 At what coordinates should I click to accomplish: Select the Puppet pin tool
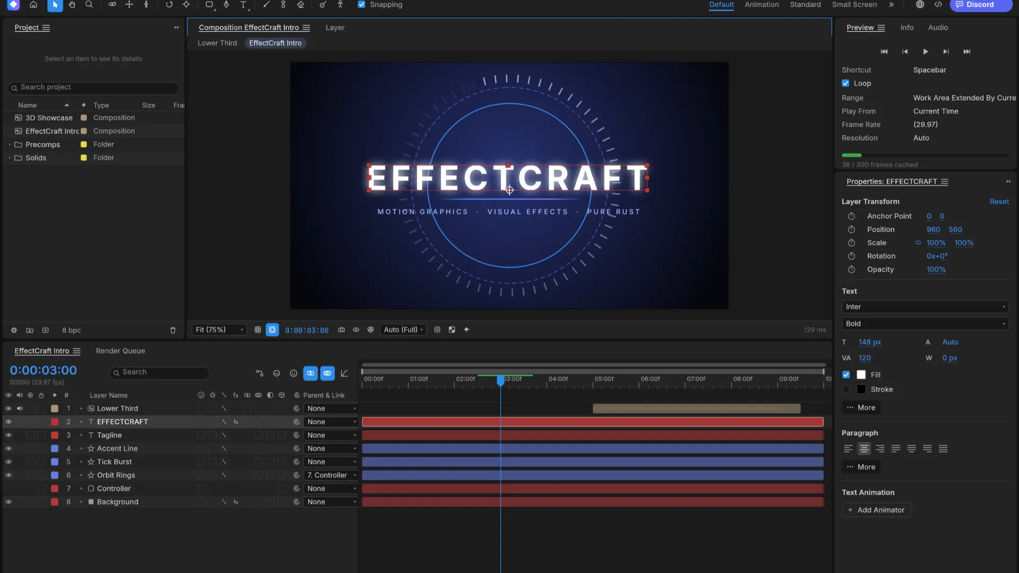coord(340,5)
